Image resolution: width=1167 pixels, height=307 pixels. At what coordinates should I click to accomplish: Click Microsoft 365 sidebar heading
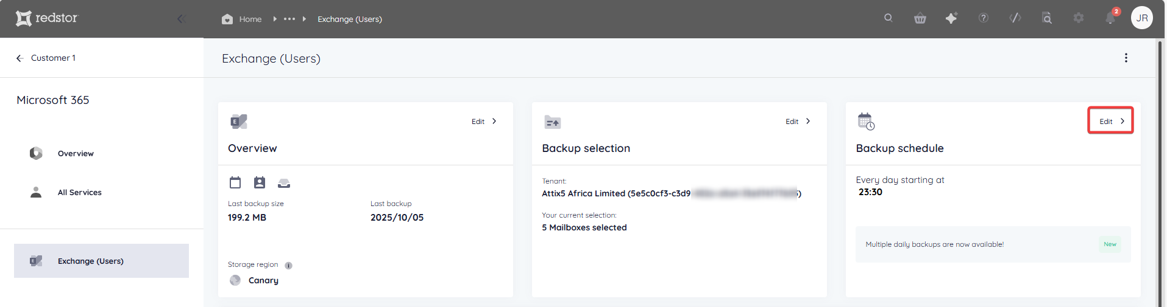pyautogui.click(x=53, y=100)
